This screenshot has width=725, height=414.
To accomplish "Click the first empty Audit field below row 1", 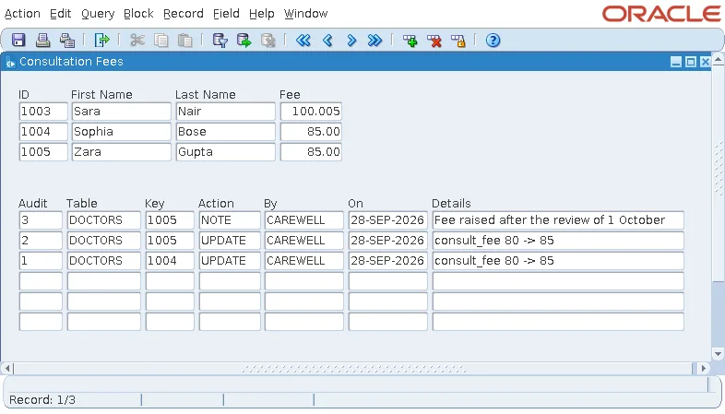I will coord(41,281).
